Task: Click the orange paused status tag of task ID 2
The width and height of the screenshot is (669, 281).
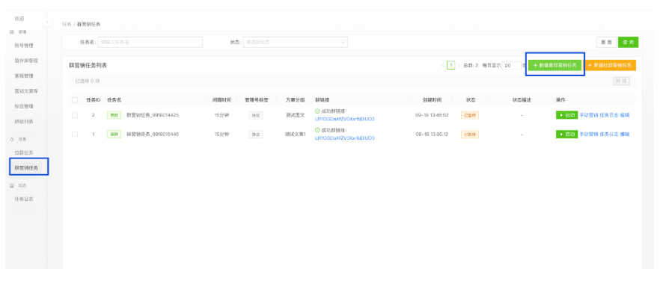Action: (x=470, y=115)
